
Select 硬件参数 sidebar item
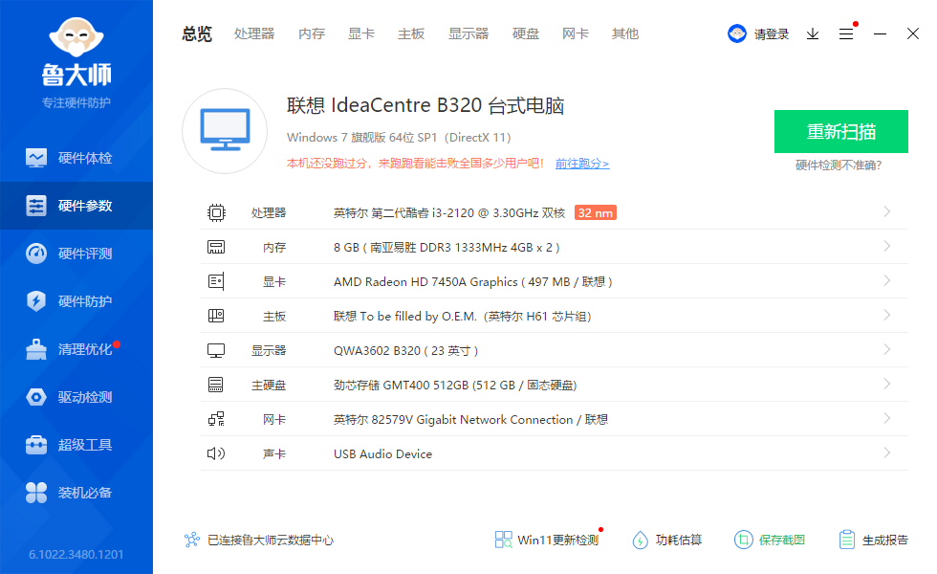coord(76,206)
